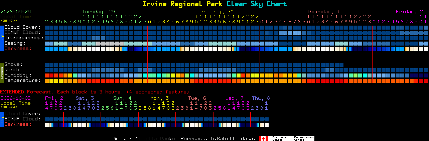Open the ECMWF Cloud row label
The height and width of the screenshot is (141, 429).
(22, 33)
